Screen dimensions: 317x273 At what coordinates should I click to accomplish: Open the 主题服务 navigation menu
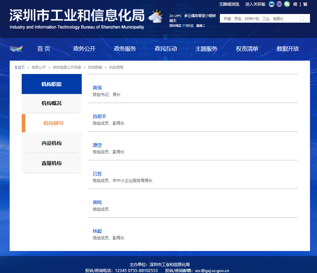(x=206, y=49)
